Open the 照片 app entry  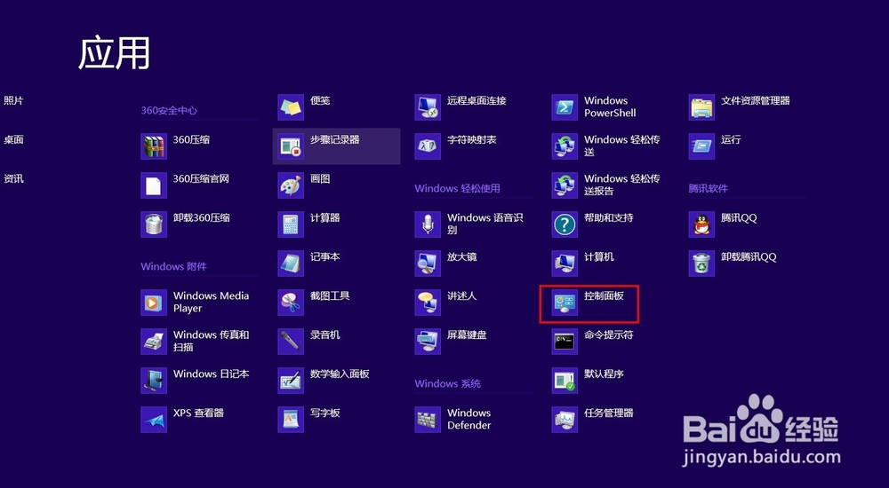click(x=13, y=101)
